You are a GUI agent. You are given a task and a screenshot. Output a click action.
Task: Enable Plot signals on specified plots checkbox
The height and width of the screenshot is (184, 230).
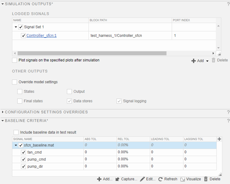pyautogui.click(x=14, y=60)
